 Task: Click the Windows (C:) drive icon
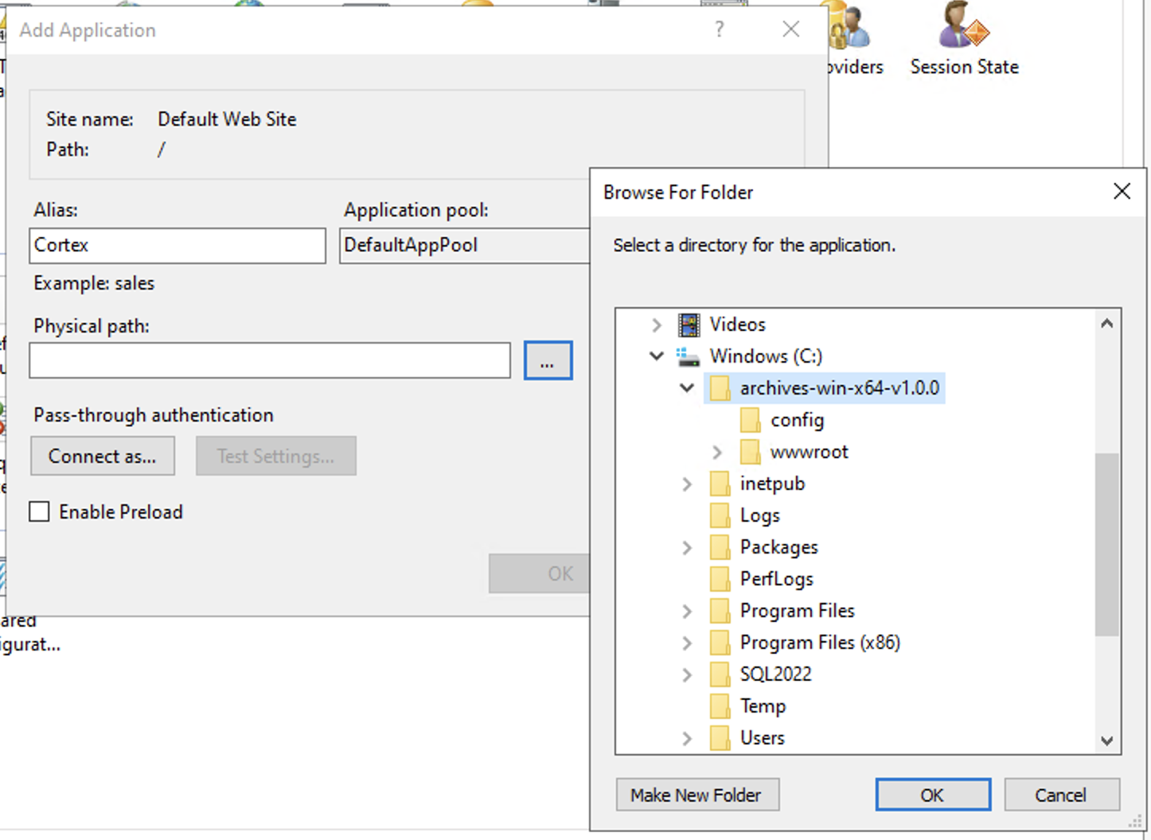point(688,356)
